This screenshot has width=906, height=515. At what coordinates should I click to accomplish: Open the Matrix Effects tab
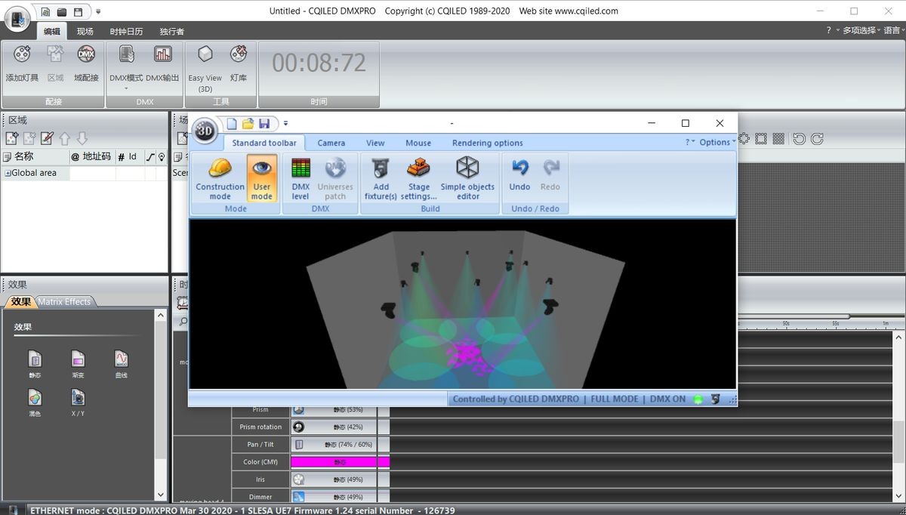(65, 302)
